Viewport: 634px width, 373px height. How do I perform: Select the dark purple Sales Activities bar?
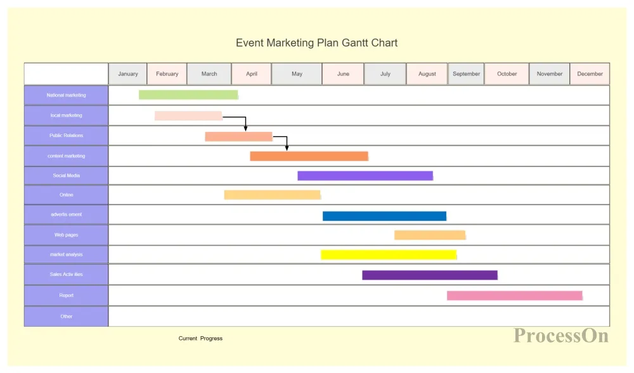click(430, 275)
